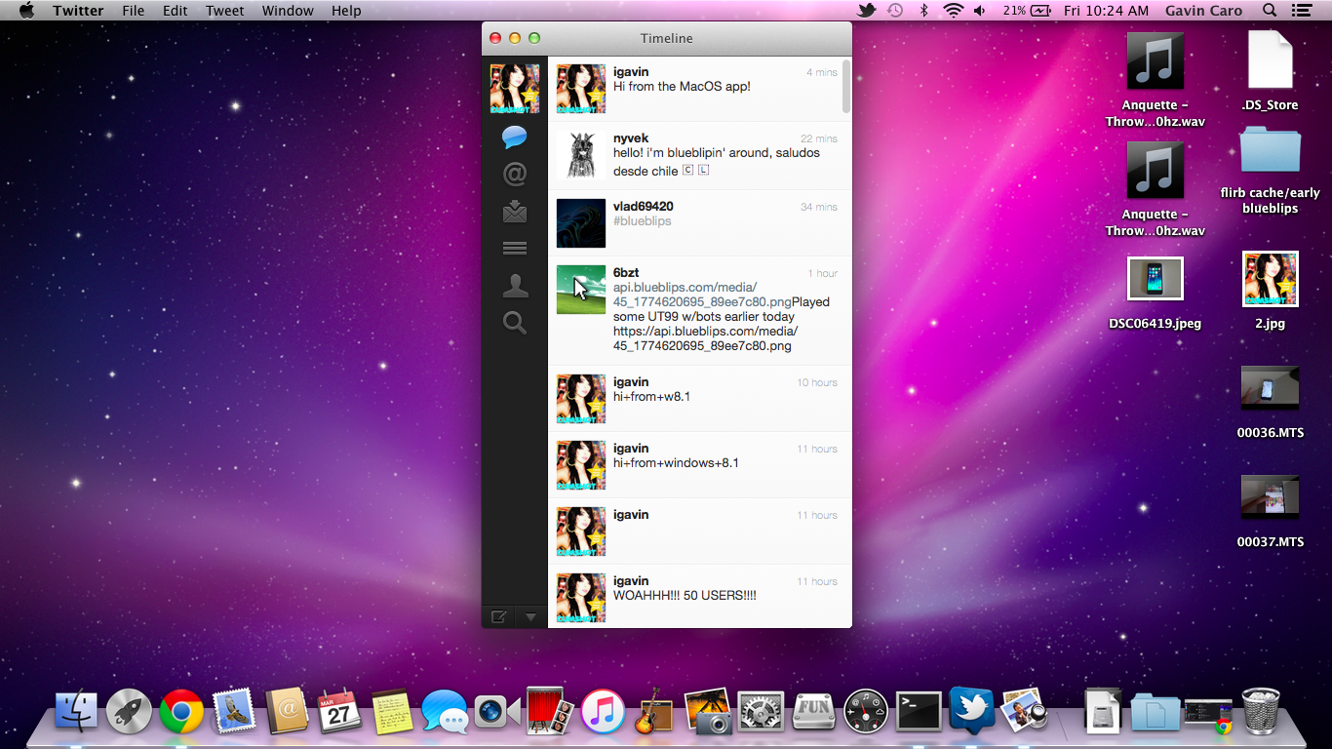
Task: Open the Window menu in menu bar
Action: pos(288,11)
